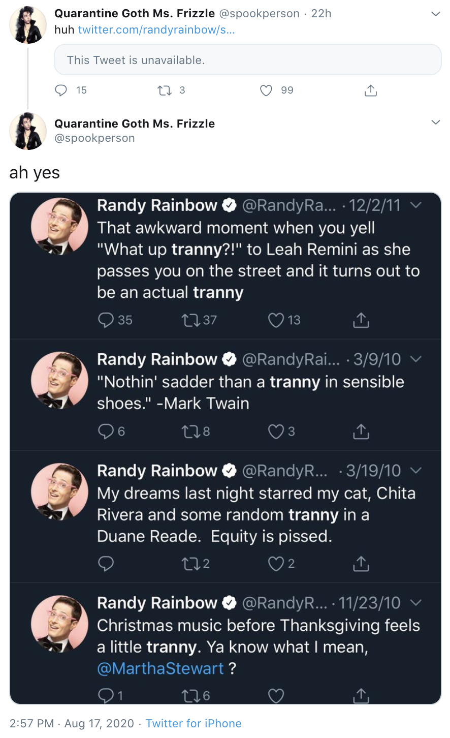
Task: Click Randy Rainbow's avatar on the 12/2/11 tweet
Action: tap(59, 226)
